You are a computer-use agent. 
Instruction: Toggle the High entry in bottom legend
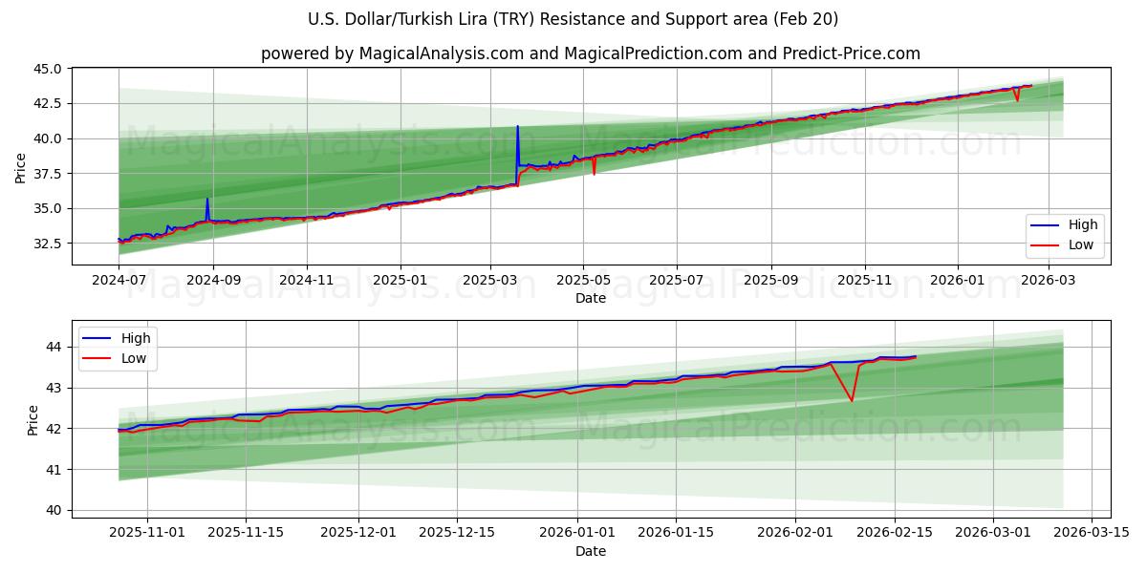pyautogui.click(x=135, y=337)
